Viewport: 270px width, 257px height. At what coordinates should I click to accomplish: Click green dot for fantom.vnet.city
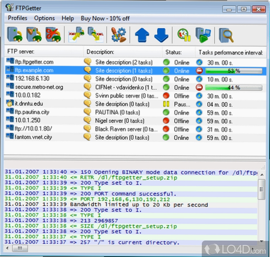click(166, 137)
